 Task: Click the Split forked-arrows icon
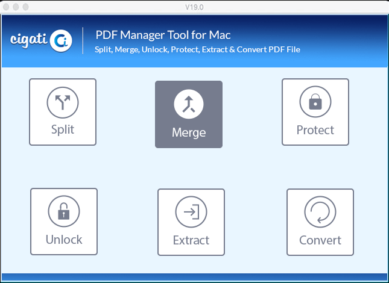pyautogui.click(x=63, y=102)
